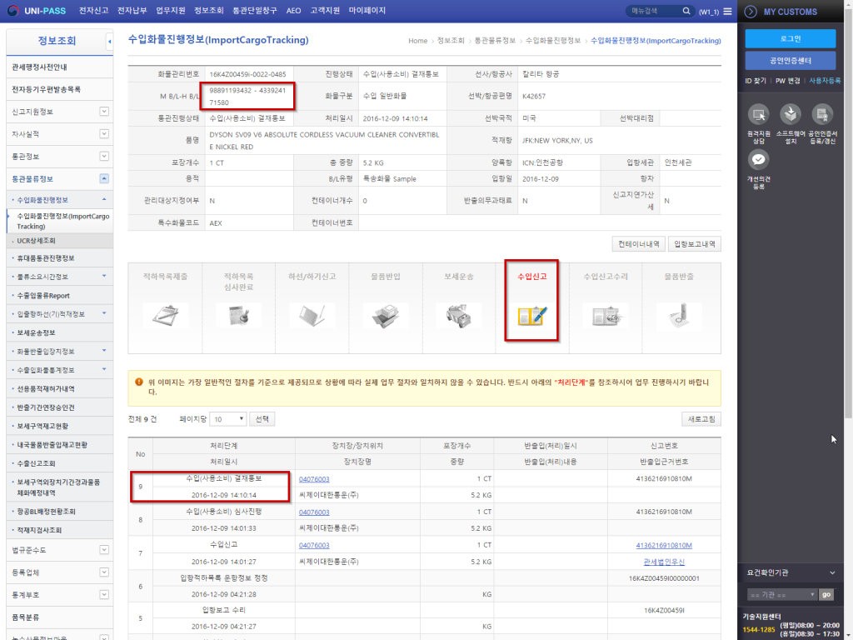Open the 고객지원 top menu
The width and height of the screenshot is (853, 640).
click(325, 12)
